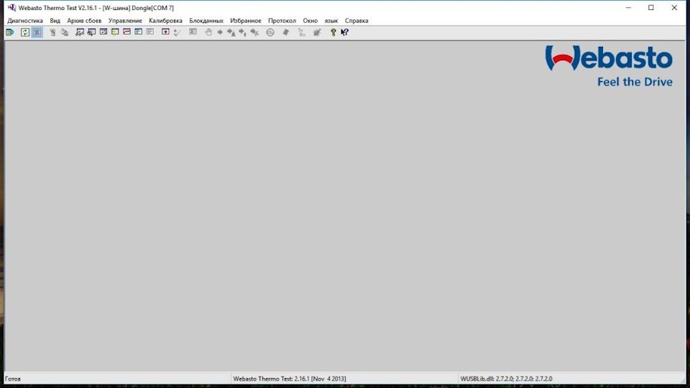Open the red graph window icon
The width and height of the screenshot is (690, 388).
[126, 32]
